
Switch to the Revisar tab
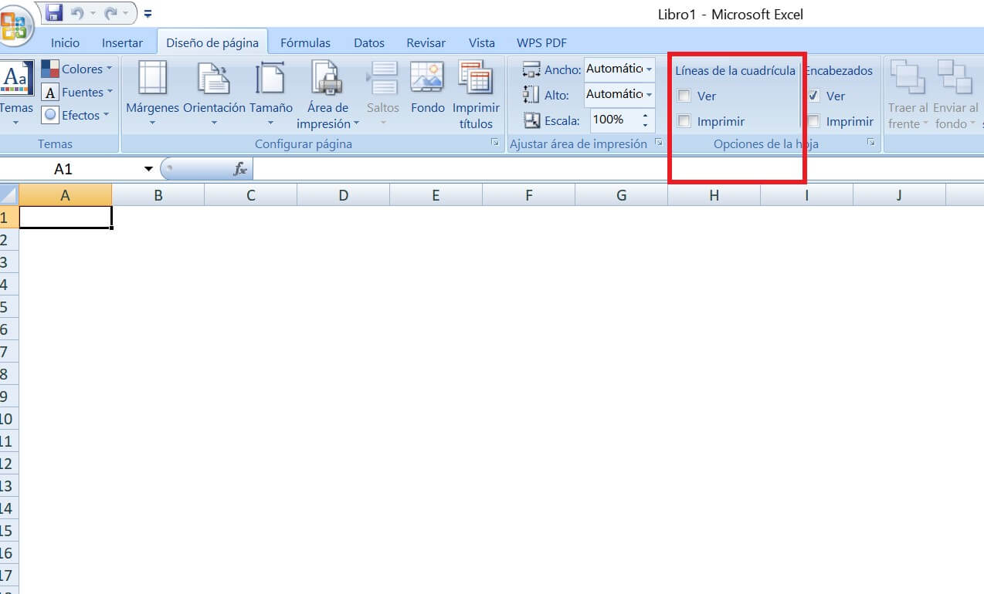[426, 43]
